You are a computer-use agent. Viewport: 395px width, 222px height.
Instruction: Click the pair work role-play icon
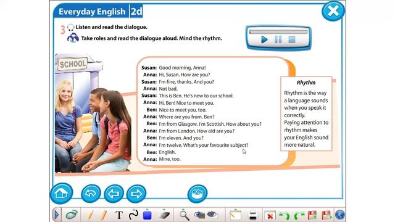tap(73, 38)
